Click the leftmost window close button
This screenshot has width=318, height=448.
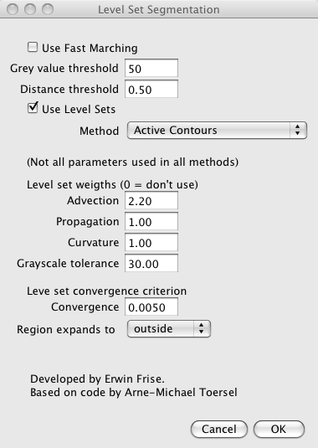pos(13,9)
